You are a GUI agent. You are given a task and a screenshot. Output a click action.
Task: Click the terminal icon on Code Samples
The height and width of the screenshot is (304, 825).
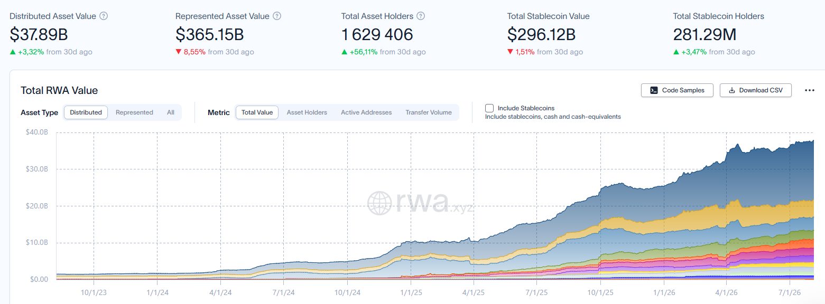pyautogui.click(x=654, y=90)
